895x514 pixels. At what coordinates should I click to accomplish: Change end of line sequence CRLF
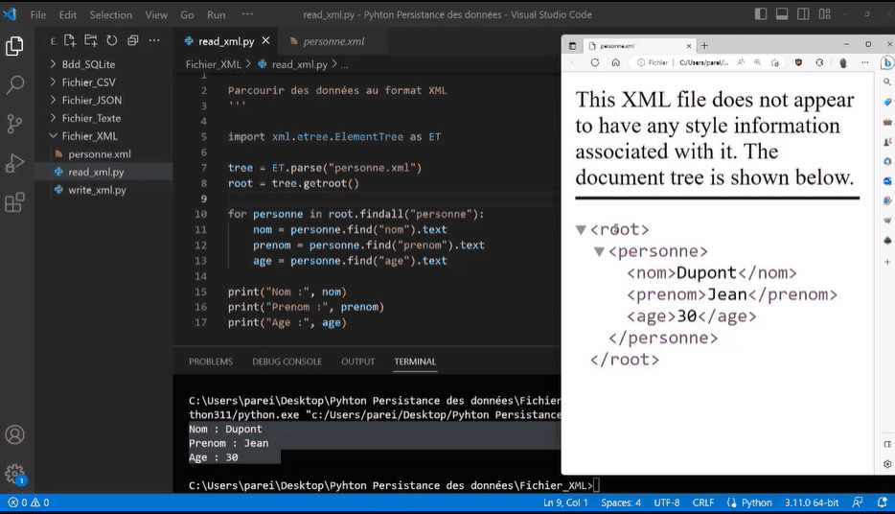pos(703,502)
